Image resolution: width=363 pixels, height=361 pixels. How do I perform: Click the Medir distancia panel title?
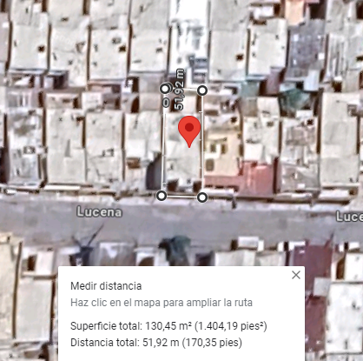106,286
